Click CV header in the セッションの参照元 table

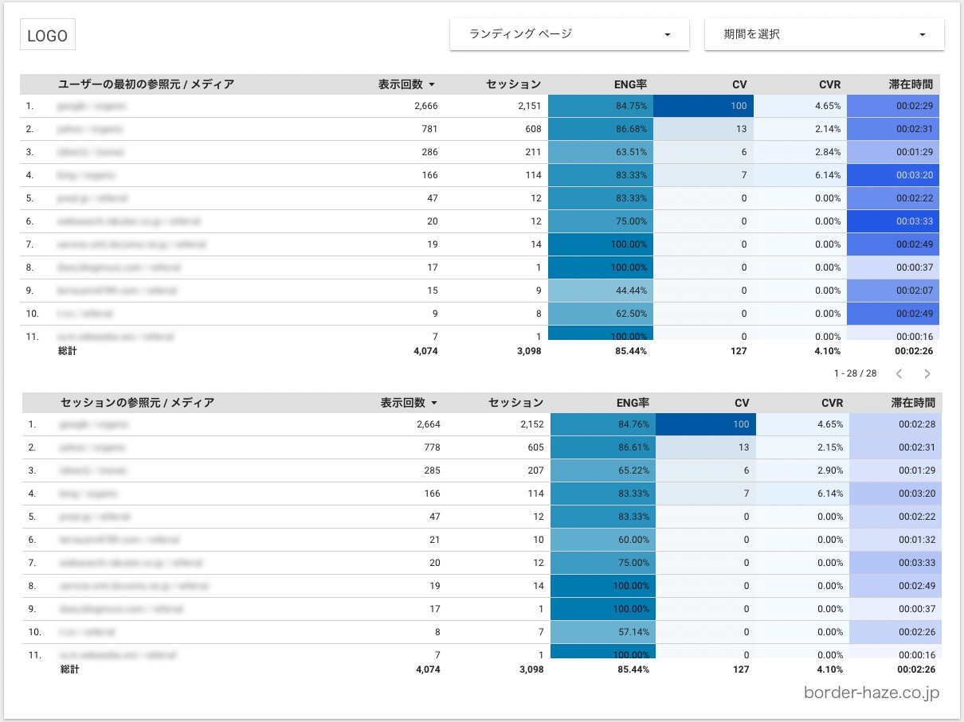coord(742,403)
